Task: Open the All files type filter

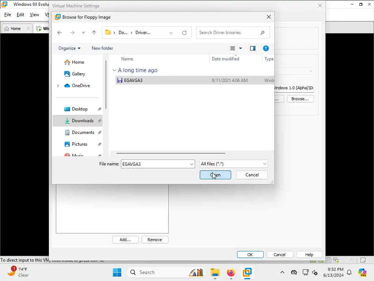Action: tap(233, 164)
